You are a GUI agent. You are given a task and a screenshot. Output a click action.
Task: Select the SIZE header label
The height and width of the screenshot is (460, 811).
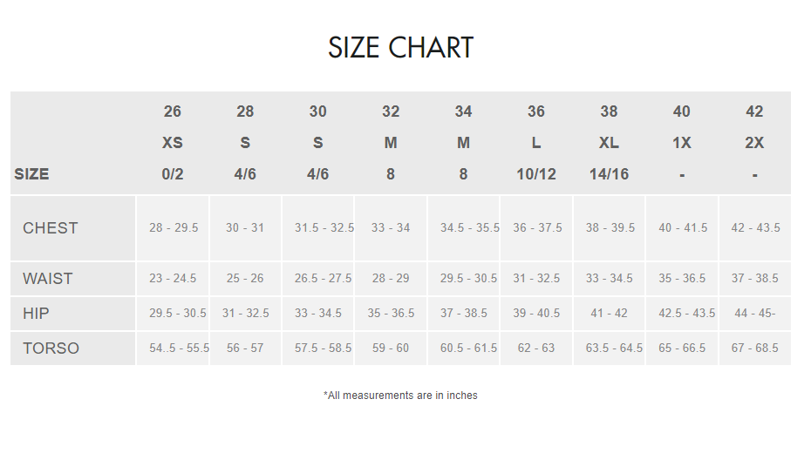31,174
